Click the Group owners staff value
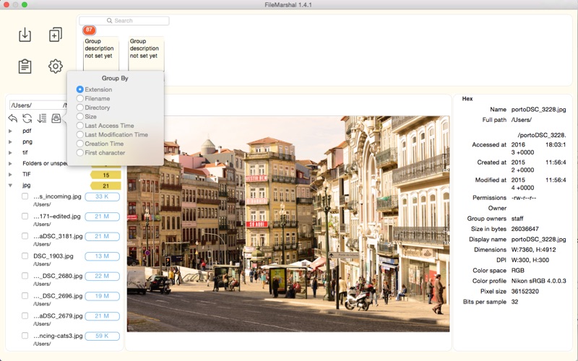This screenshot has height=361, width=578. point(517,219)
